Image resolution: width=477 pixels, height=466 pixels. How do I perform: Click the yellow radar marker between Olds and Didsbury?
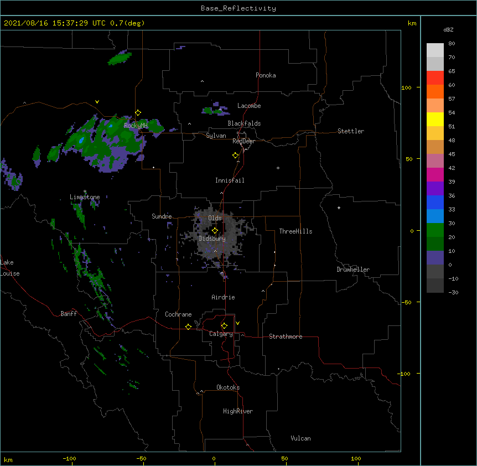(215, 230)
